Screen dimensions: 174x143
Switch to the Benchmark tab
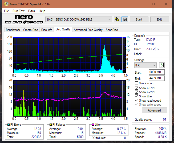click(x=13, y=30)
